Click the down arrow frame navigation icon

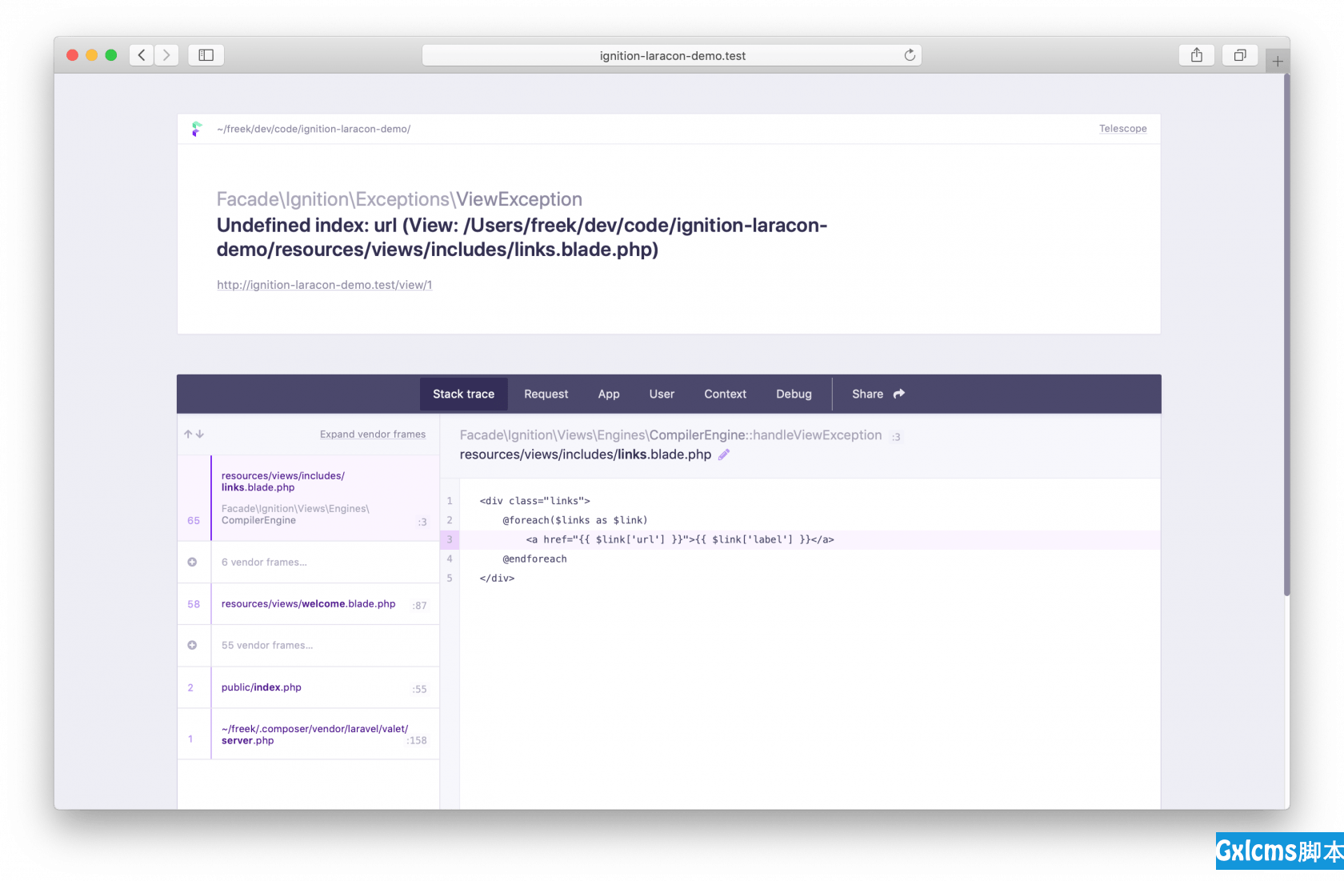[x=200, y=434]
